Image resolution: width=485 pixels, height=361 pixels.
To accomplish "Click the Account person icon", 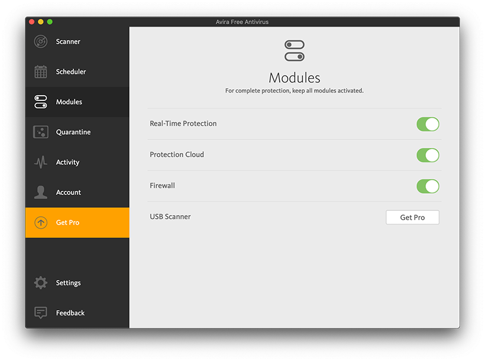I will (x=41, y=192).
